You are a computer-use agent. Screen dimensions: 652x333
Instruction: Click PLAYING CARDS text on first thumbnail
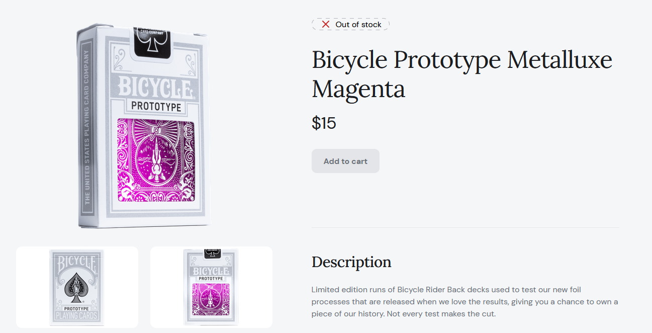[77, 316]
